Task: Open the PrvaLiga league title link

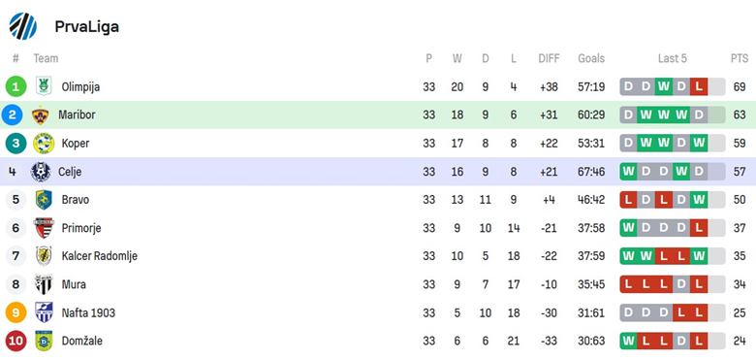Action: [87, 27]
